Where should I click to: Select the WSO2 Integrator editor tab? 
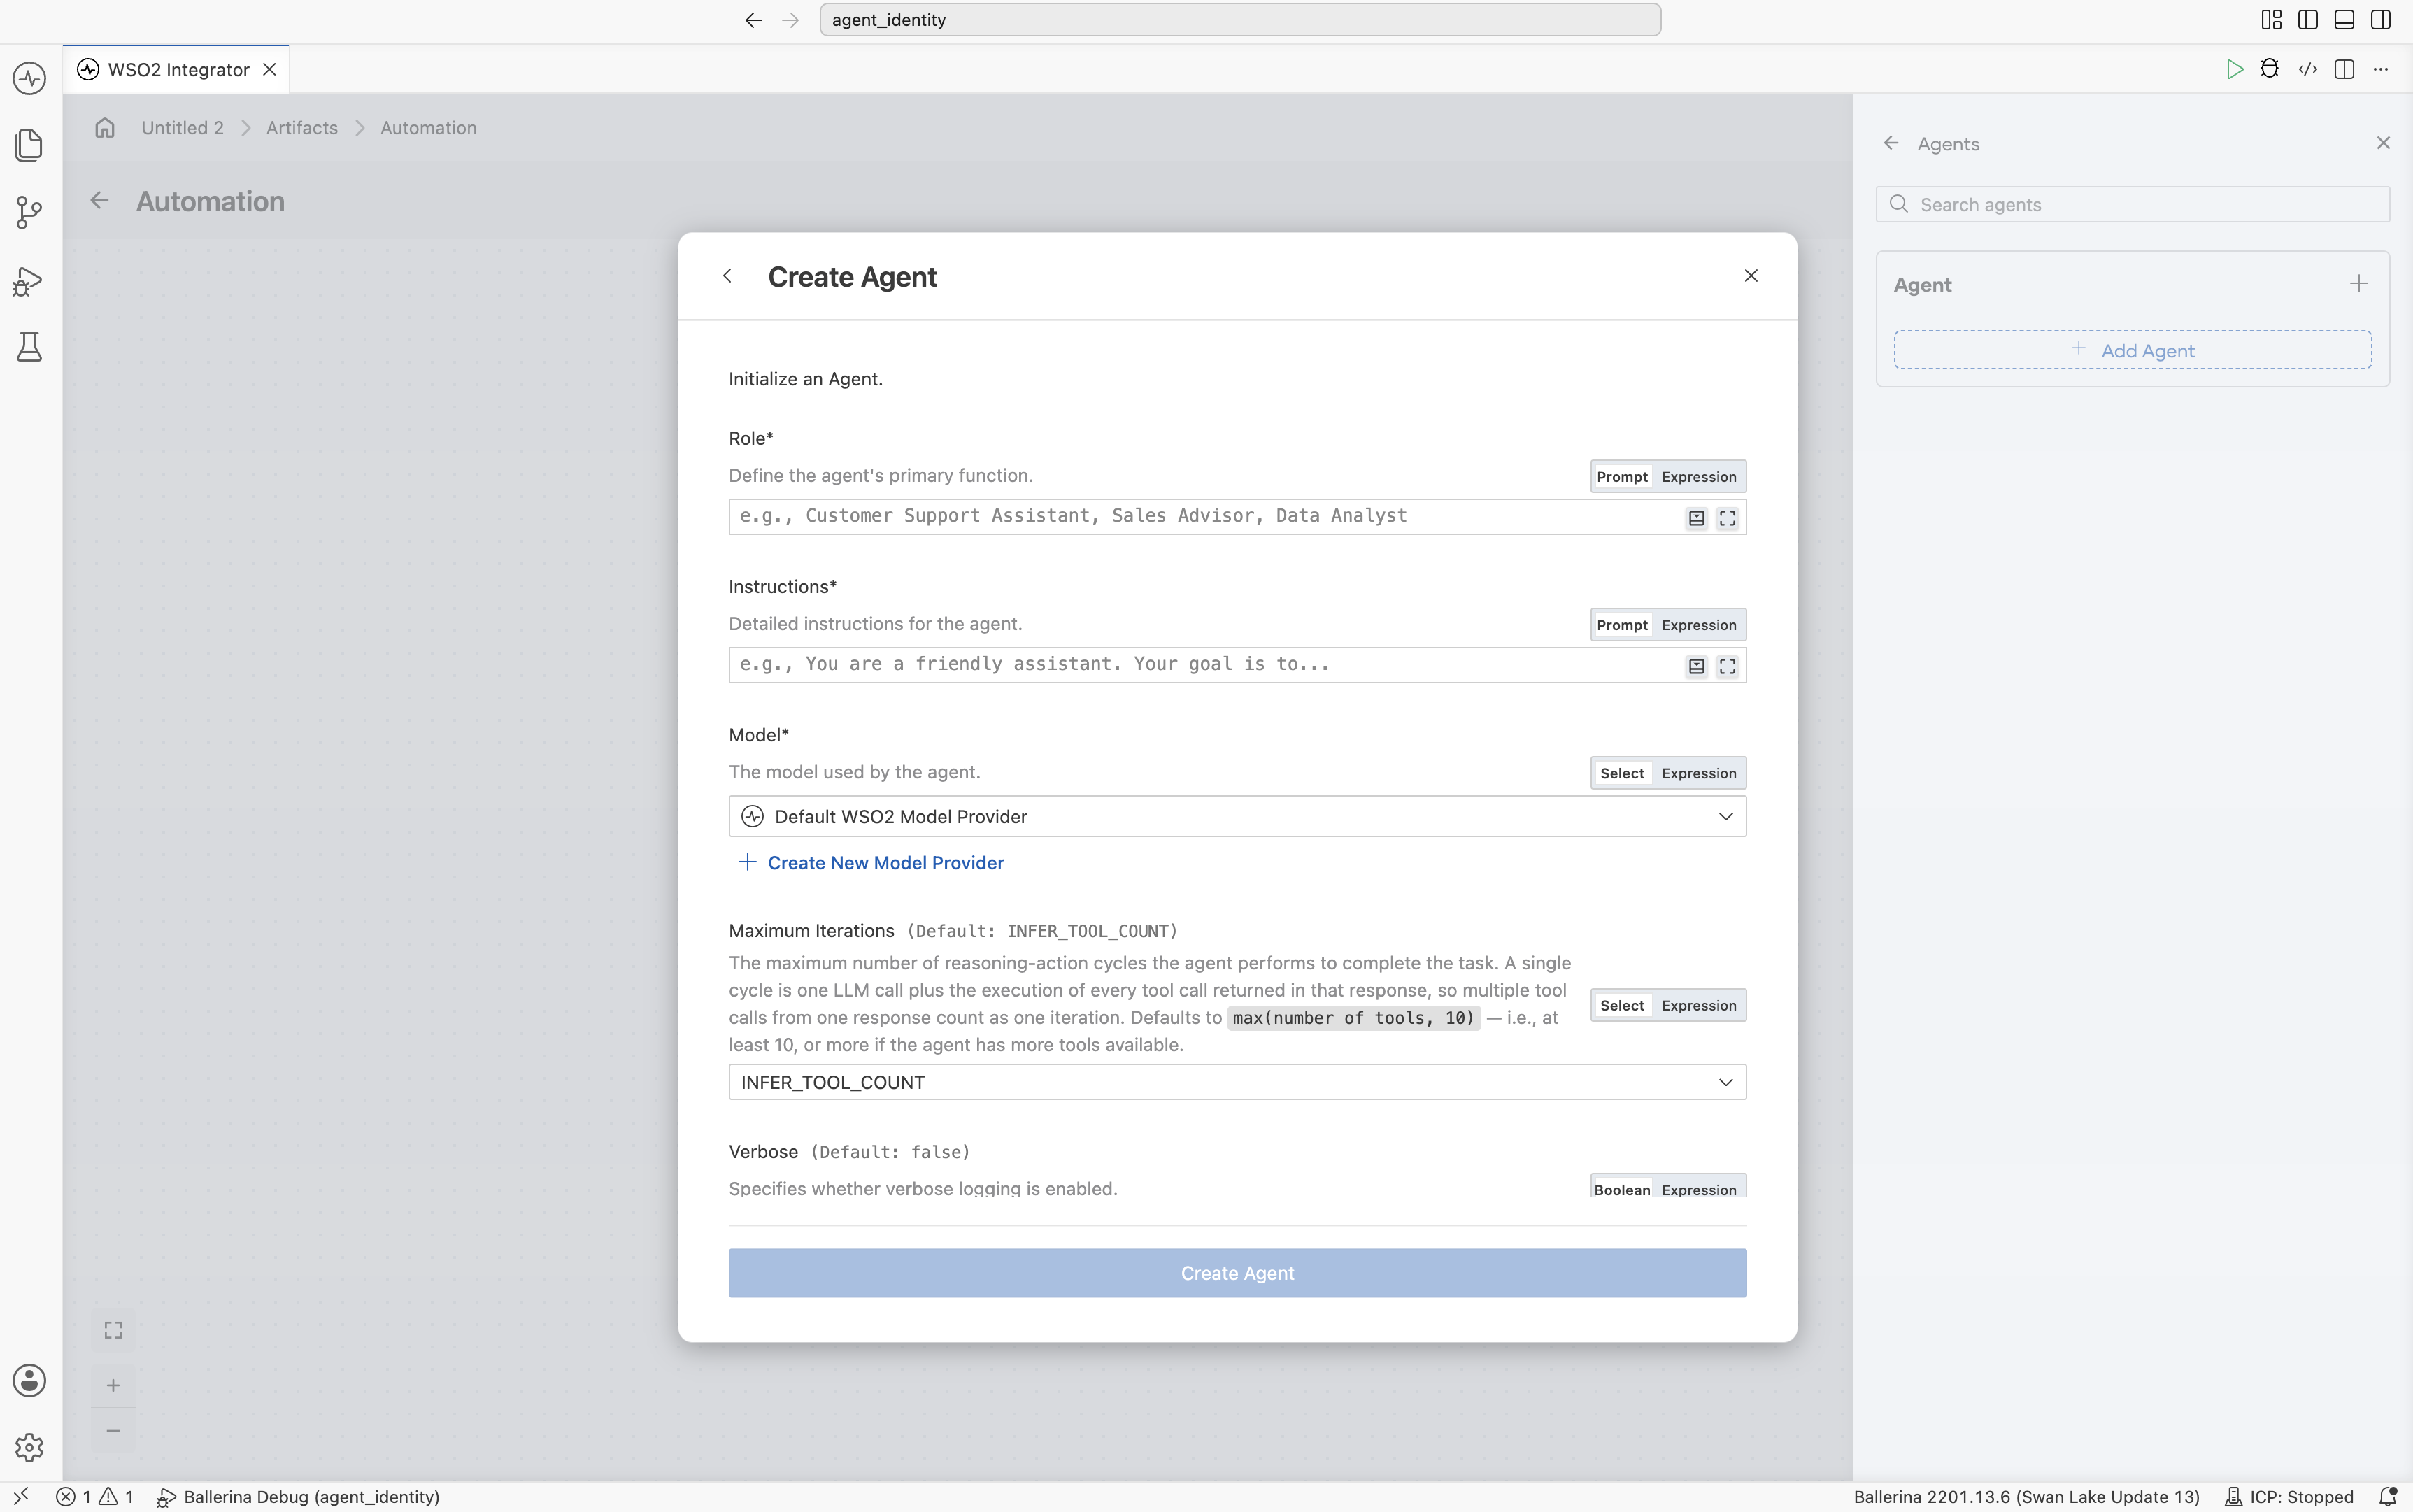[x=176, y=69]
